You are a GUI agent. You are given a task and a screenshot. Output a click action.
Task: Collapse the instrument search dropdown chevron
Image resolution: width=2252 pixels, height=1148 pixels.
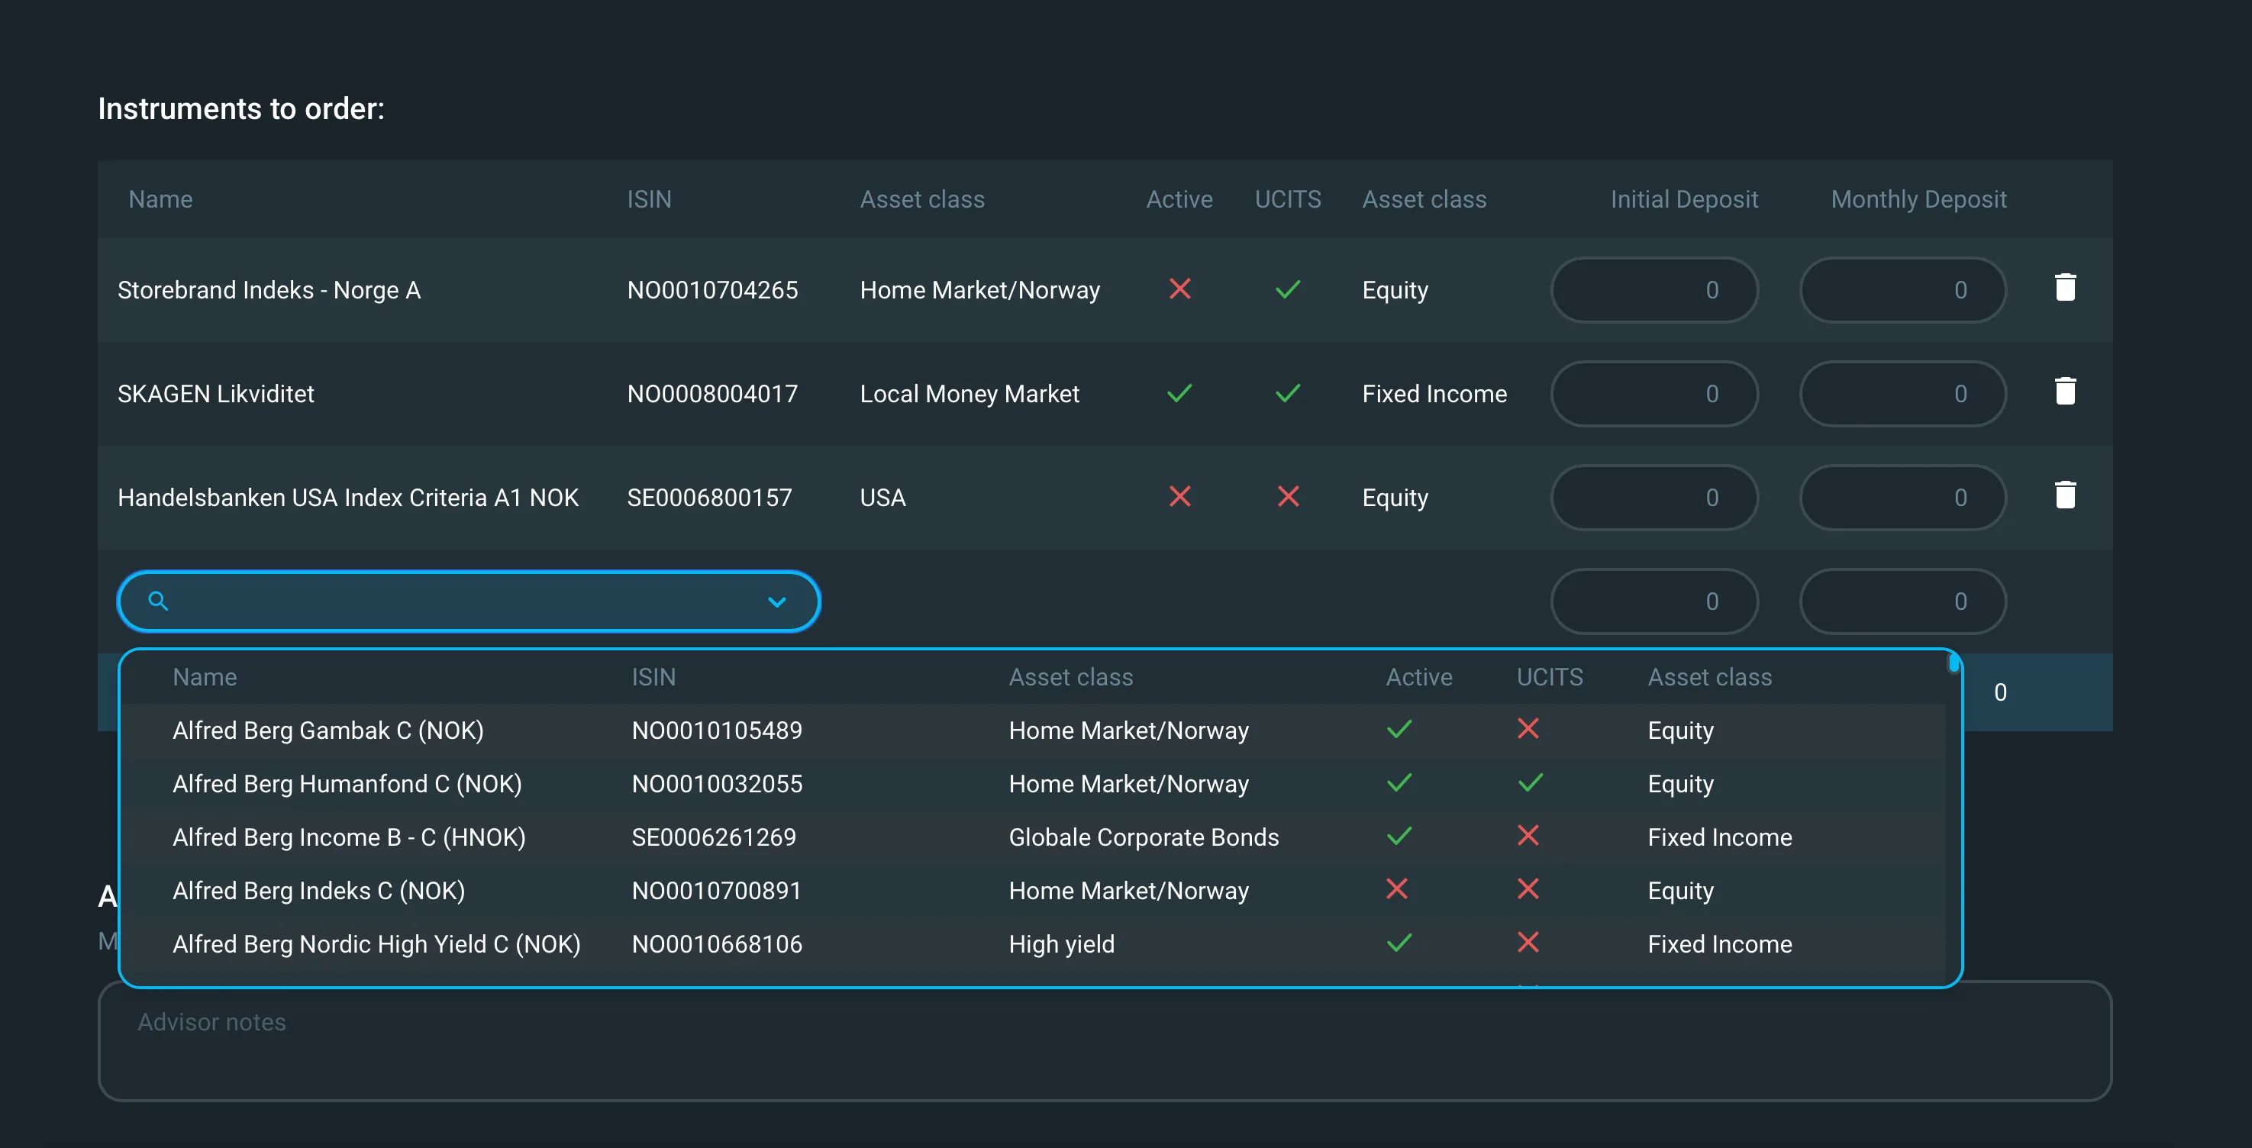click(x=777, y=601)
